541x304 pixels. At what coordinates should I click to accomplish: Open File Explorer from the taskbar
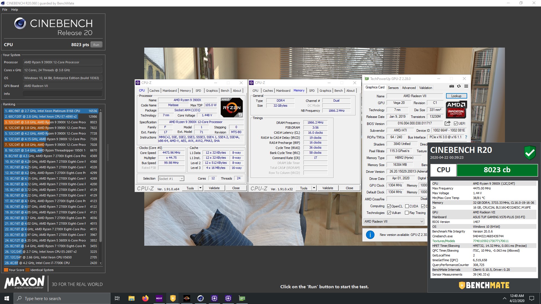pyautogui.click(x=131, y=298)
